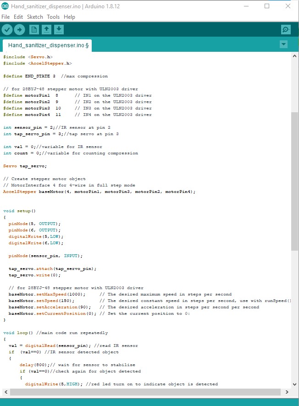299x406 pixels.
Task: Click the Verify sketch checkmark button
Action: (7, 29)
